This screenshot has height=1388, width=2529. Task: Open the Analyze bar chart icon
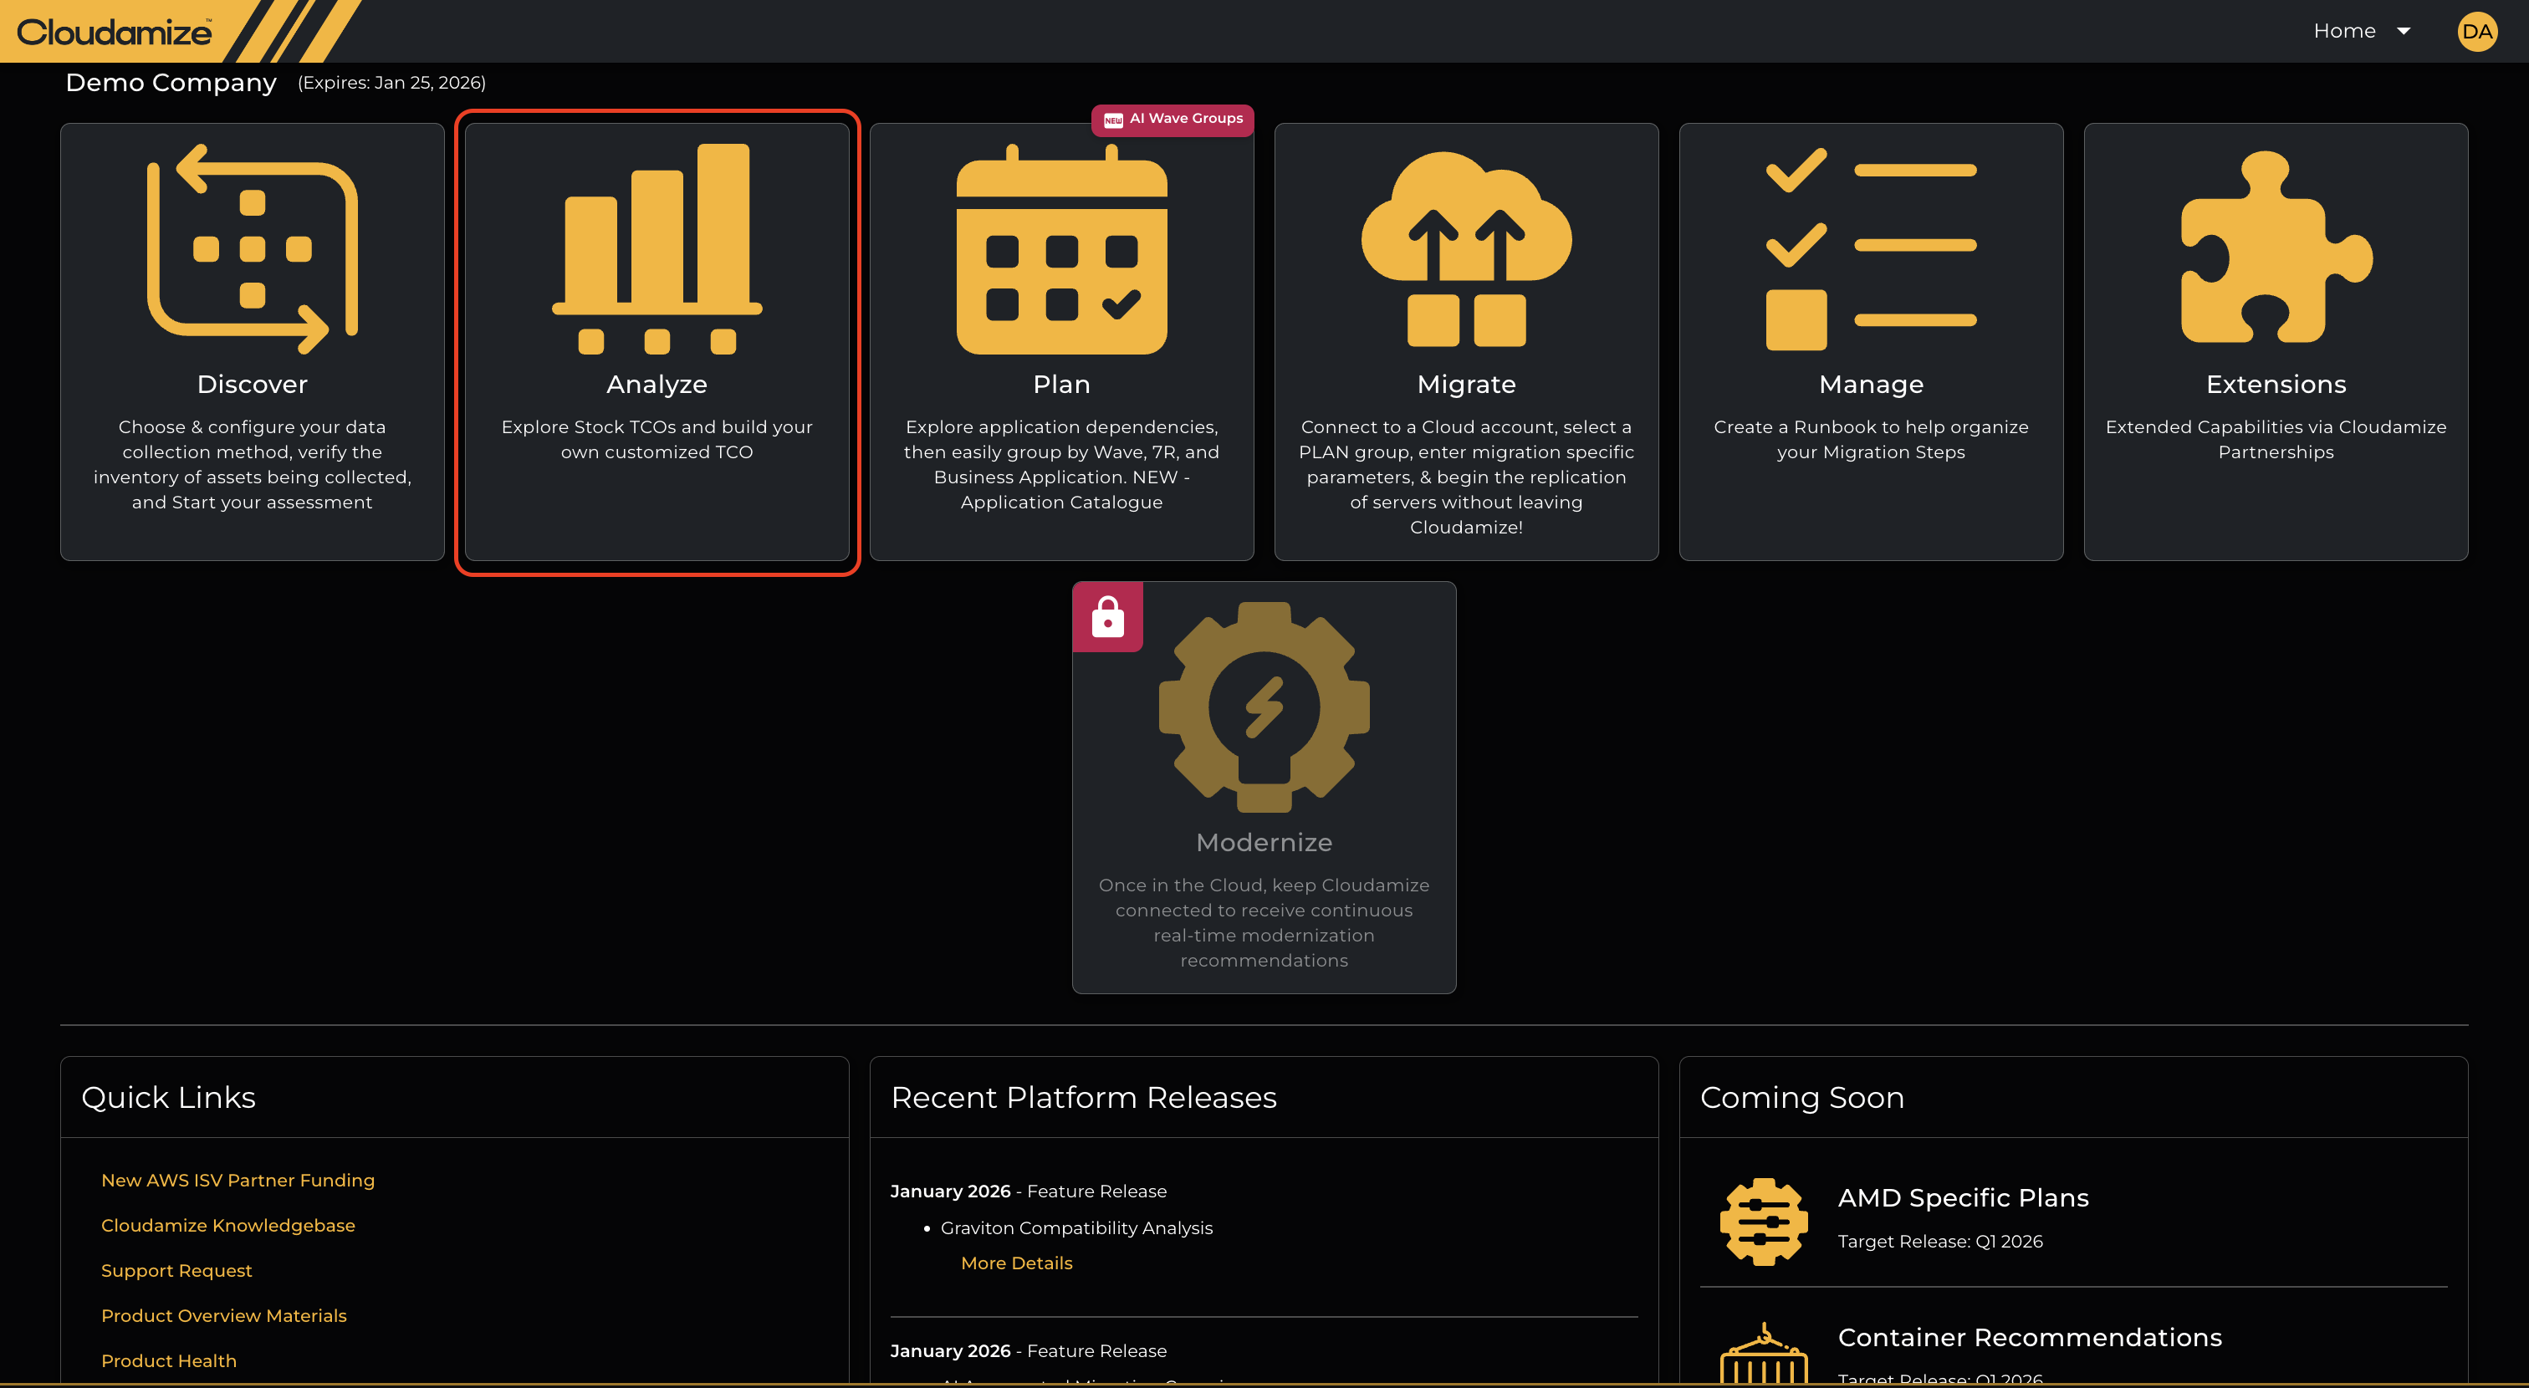click(657, 249)
